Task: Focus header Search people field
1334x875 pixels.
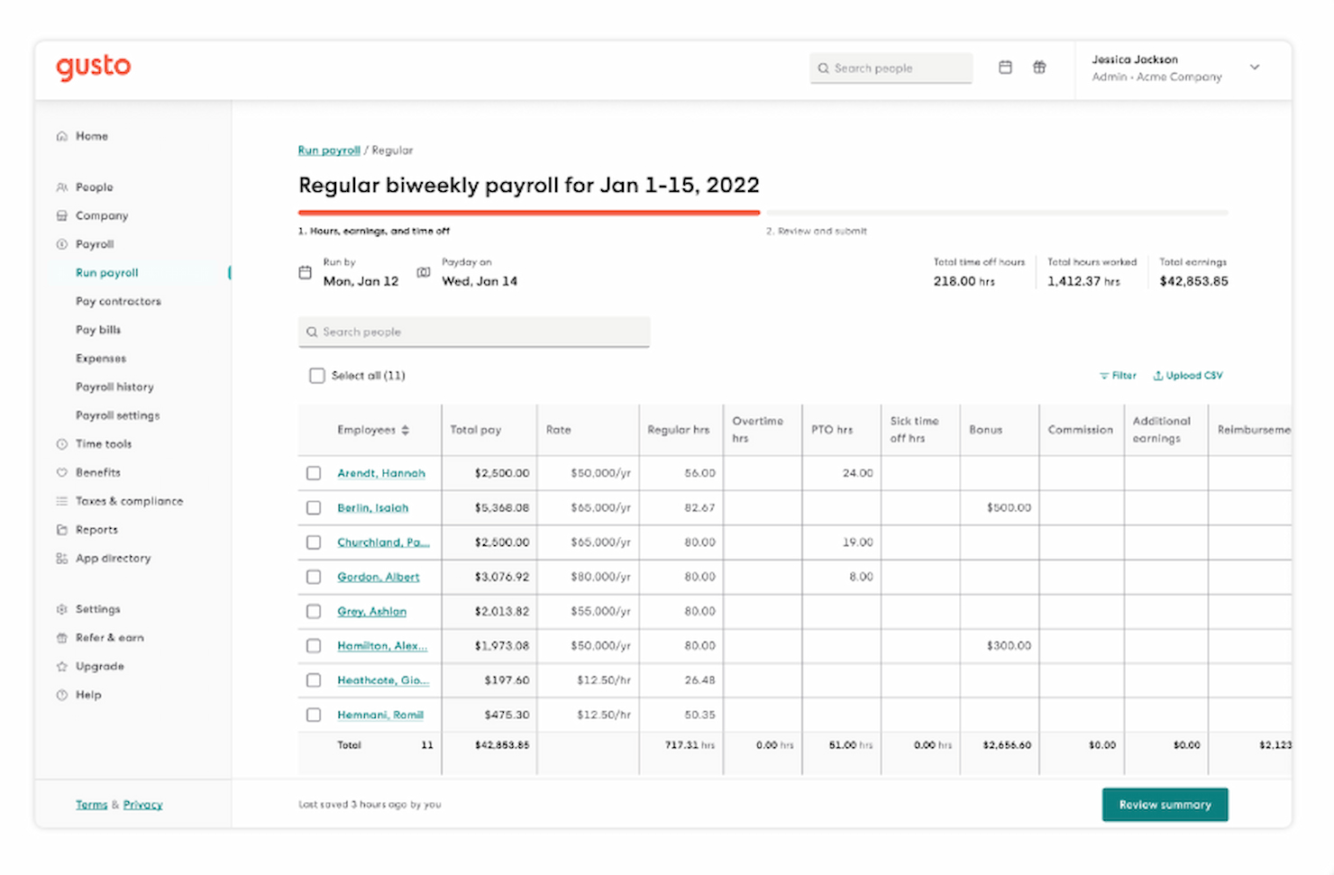Action: [x=891, y=68]
